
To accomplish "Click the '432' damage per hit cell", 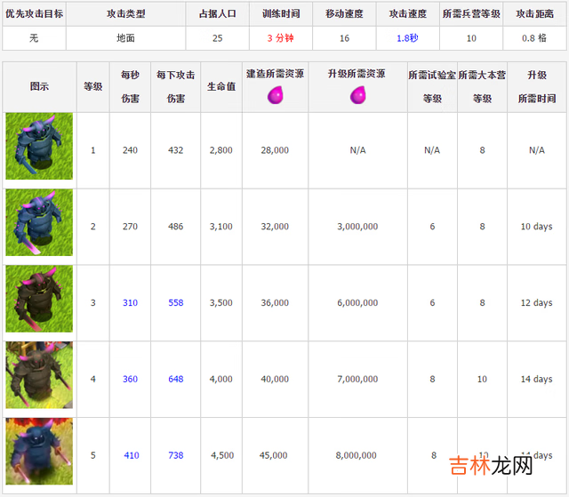I will [176, 150].
